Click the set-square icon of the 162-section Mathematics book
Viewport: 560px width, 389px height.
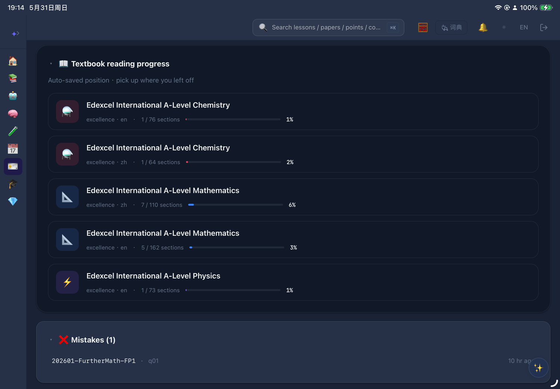(67, 240)
